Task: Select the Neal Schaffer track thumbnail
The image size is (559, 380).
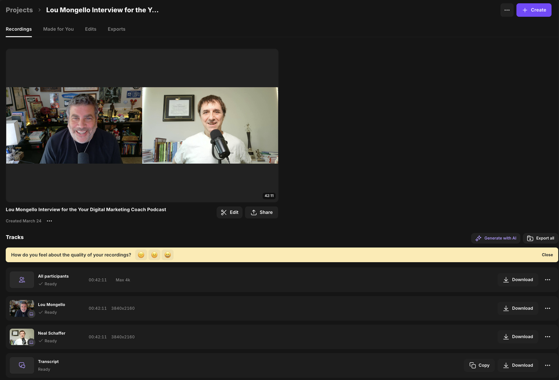Action: click(x=22, y=337)
